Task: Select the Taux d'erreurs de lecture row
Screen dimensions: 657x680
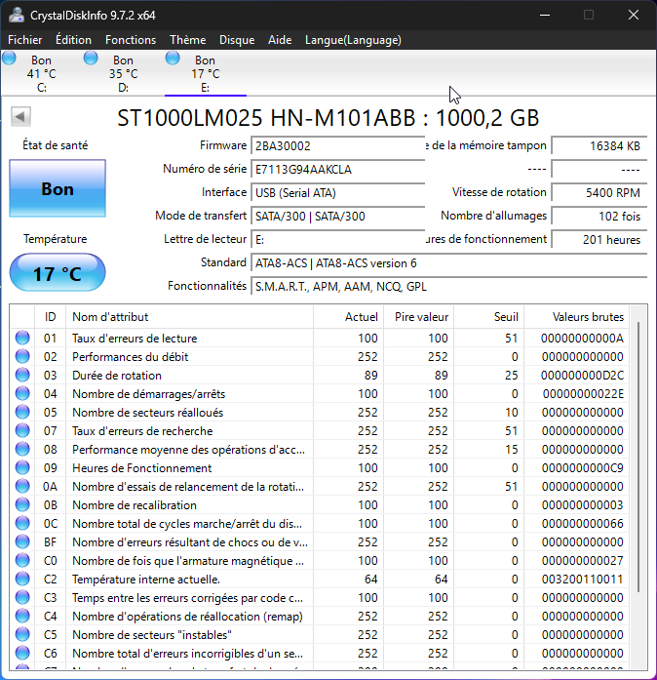Action: click(320, 338)
